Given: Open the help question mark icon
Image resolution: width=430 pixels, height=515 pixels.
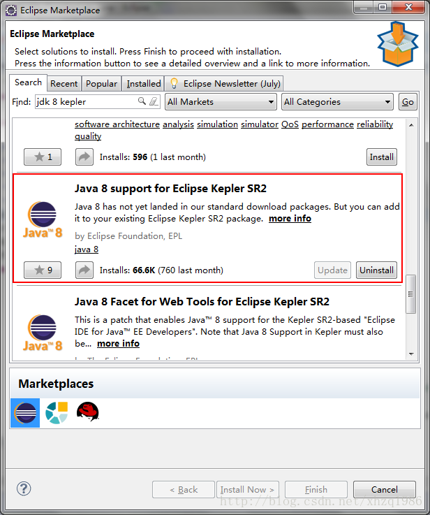Looking at the screenshot, I should 24,488.
